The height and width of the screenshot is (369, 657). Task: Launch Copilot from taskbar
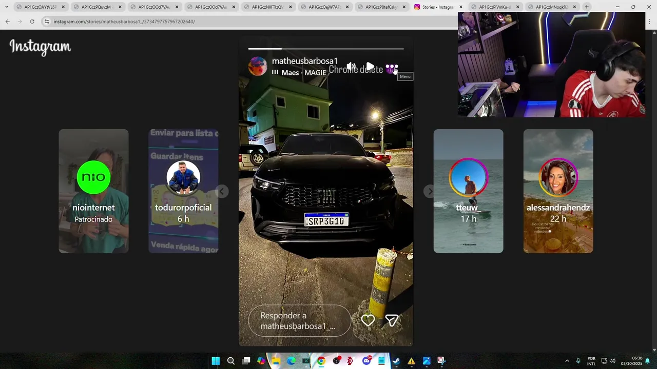[x=261, y=361]
